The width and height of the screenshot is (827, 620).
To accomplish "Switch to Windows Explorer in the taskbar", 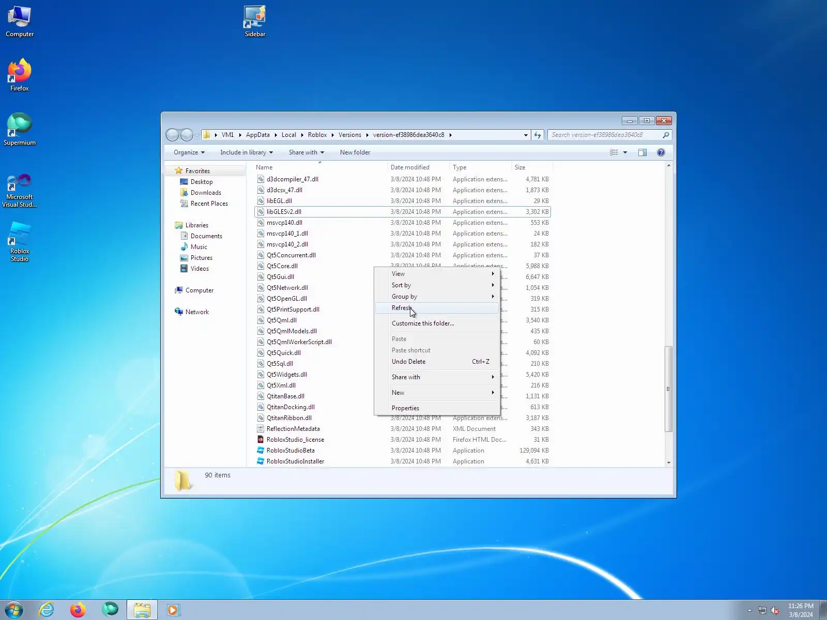I will point(142,610).
